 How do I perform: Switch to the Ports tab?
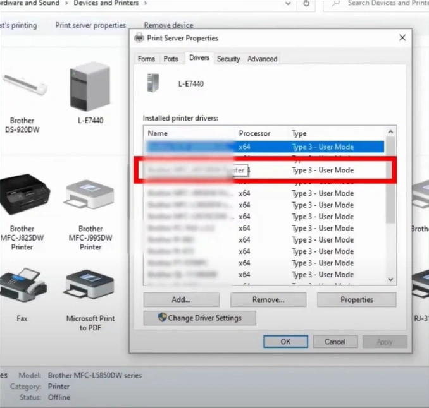171,59
